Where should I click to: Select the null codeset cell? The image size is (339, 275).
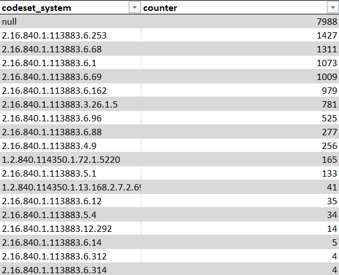[x=71, y=21]
